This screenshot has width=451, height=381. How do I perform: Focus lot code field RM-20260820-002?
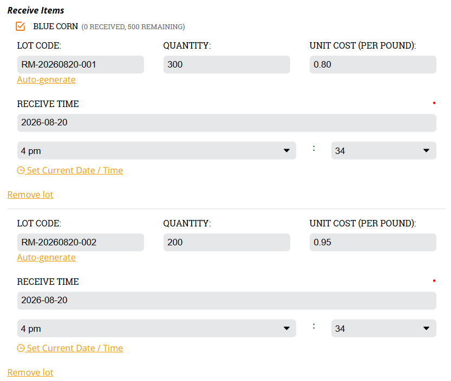pos(81,242)
